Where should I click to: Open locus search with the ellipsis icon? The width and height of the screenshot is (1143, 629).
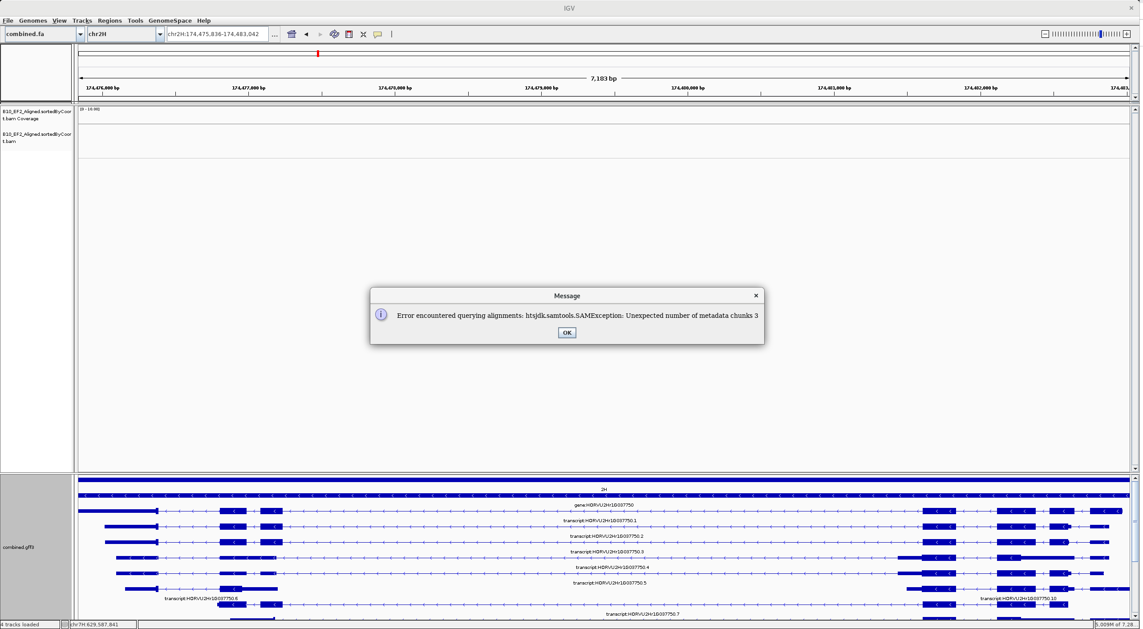(275, 35)
